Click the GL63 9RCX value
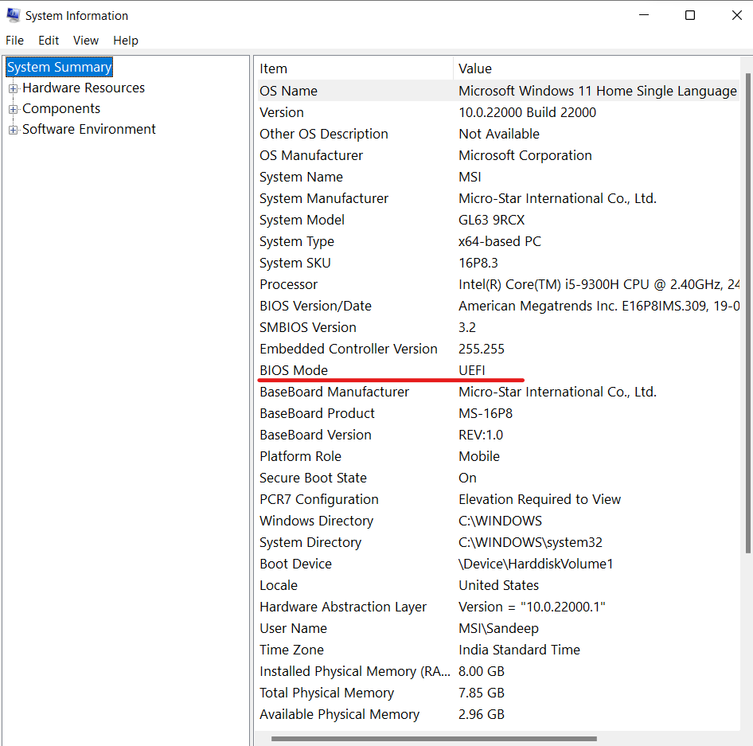This screenshot has height=746, width=753. click(492, 220)
